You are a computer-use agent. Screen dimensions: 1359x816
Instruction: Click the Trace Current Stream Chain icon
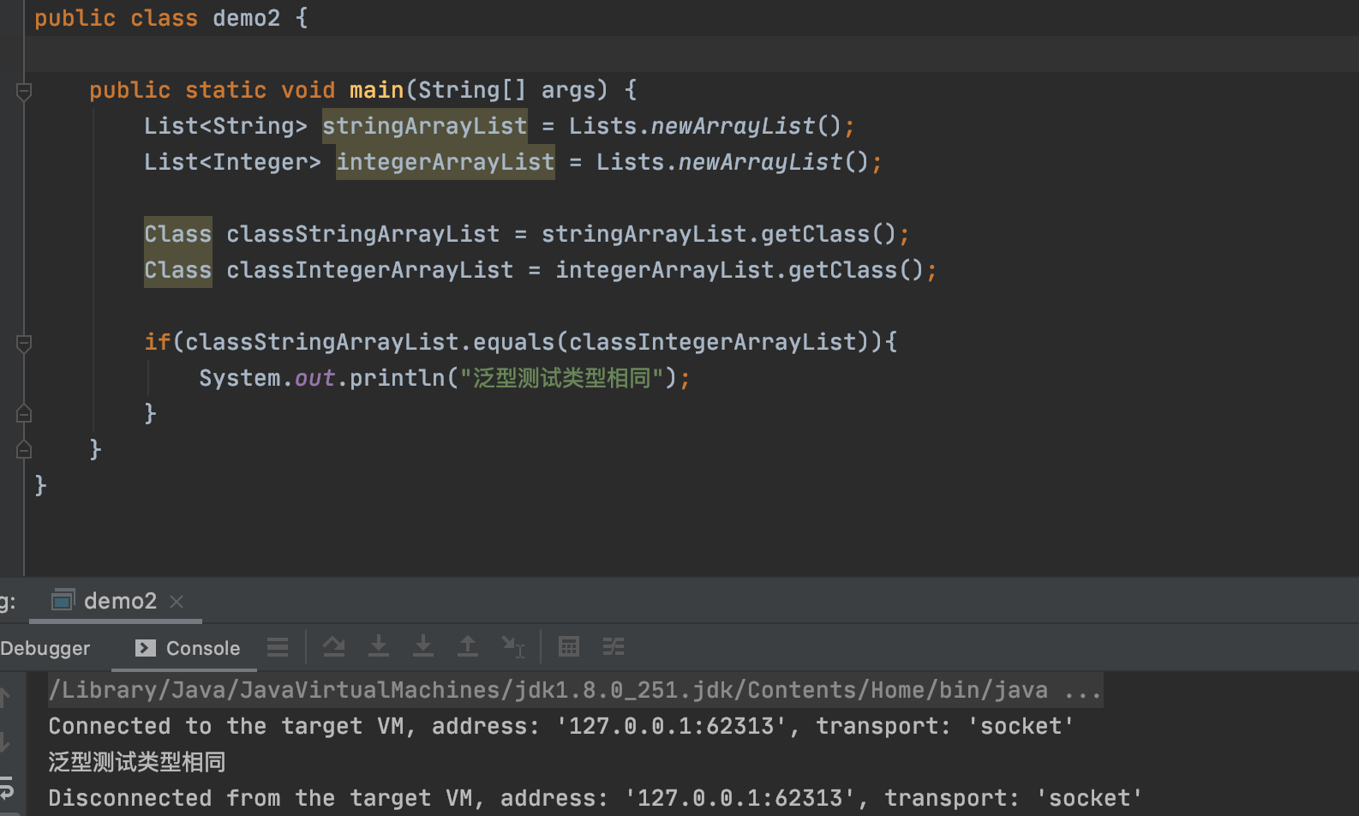click(614, 647)
